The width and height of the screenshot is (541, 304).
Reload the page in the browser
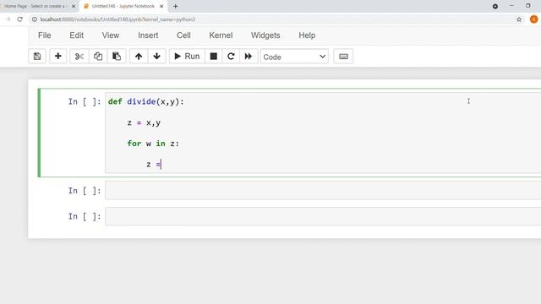click(x=20, y=19)
